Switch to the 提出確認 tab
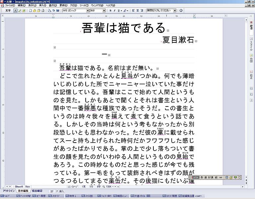 tap(37, 191)
